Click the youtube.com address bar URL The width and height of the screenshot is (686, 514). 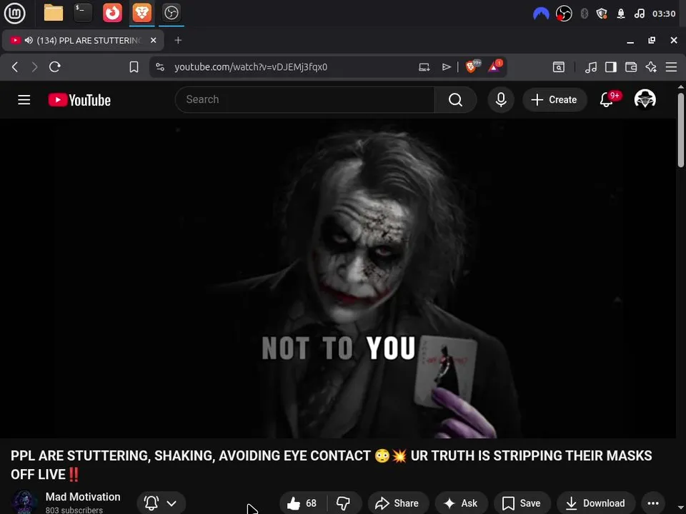[251, 67]
